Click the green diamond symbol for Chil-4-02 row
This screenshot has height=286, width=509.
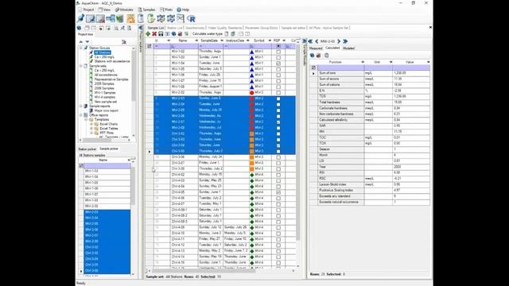[252, 175]
